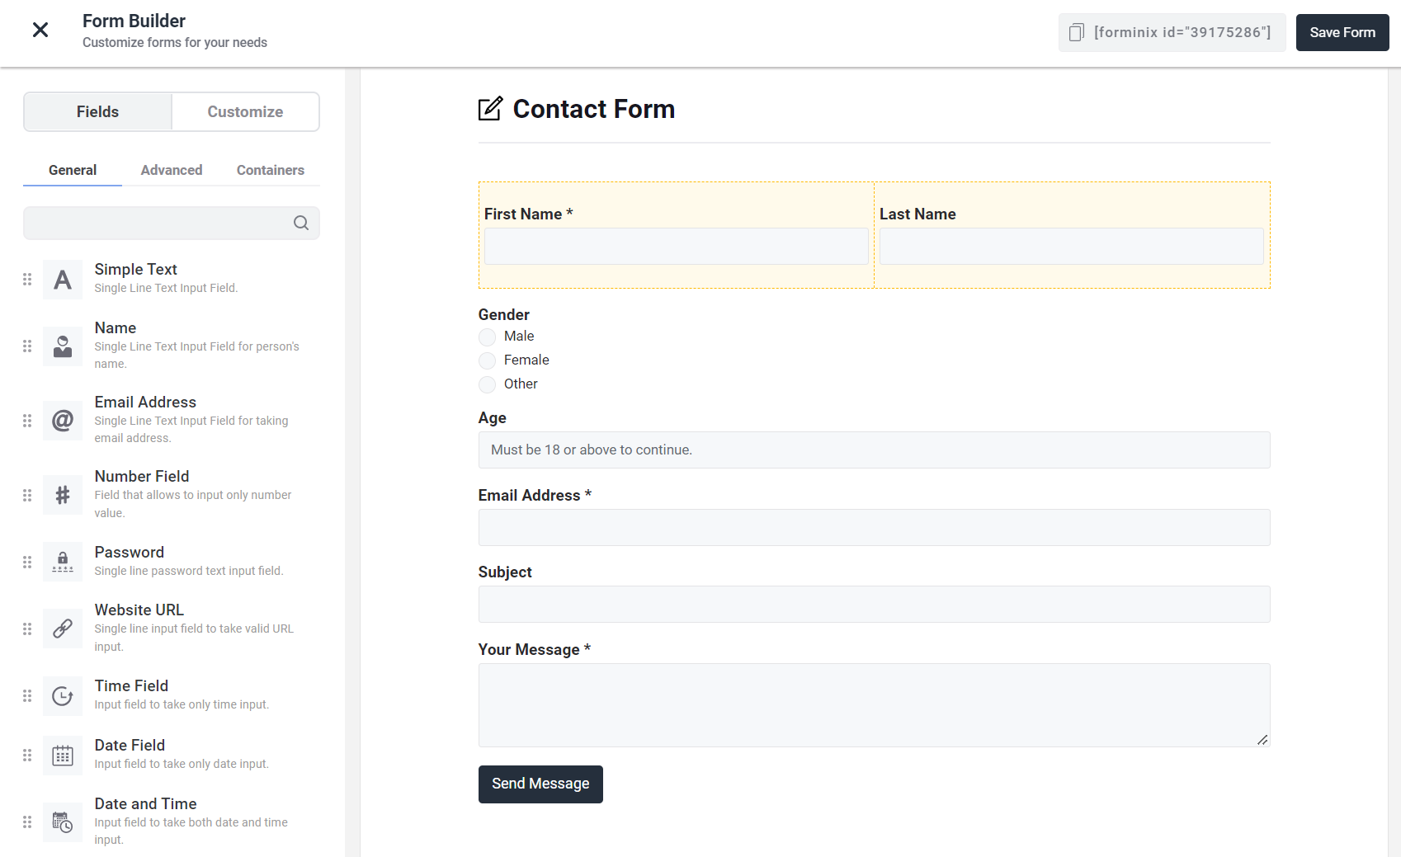The width and height of the screenshot is (1401, 857).
Task: Click the Send Message button
Action: tap(540, 784)
